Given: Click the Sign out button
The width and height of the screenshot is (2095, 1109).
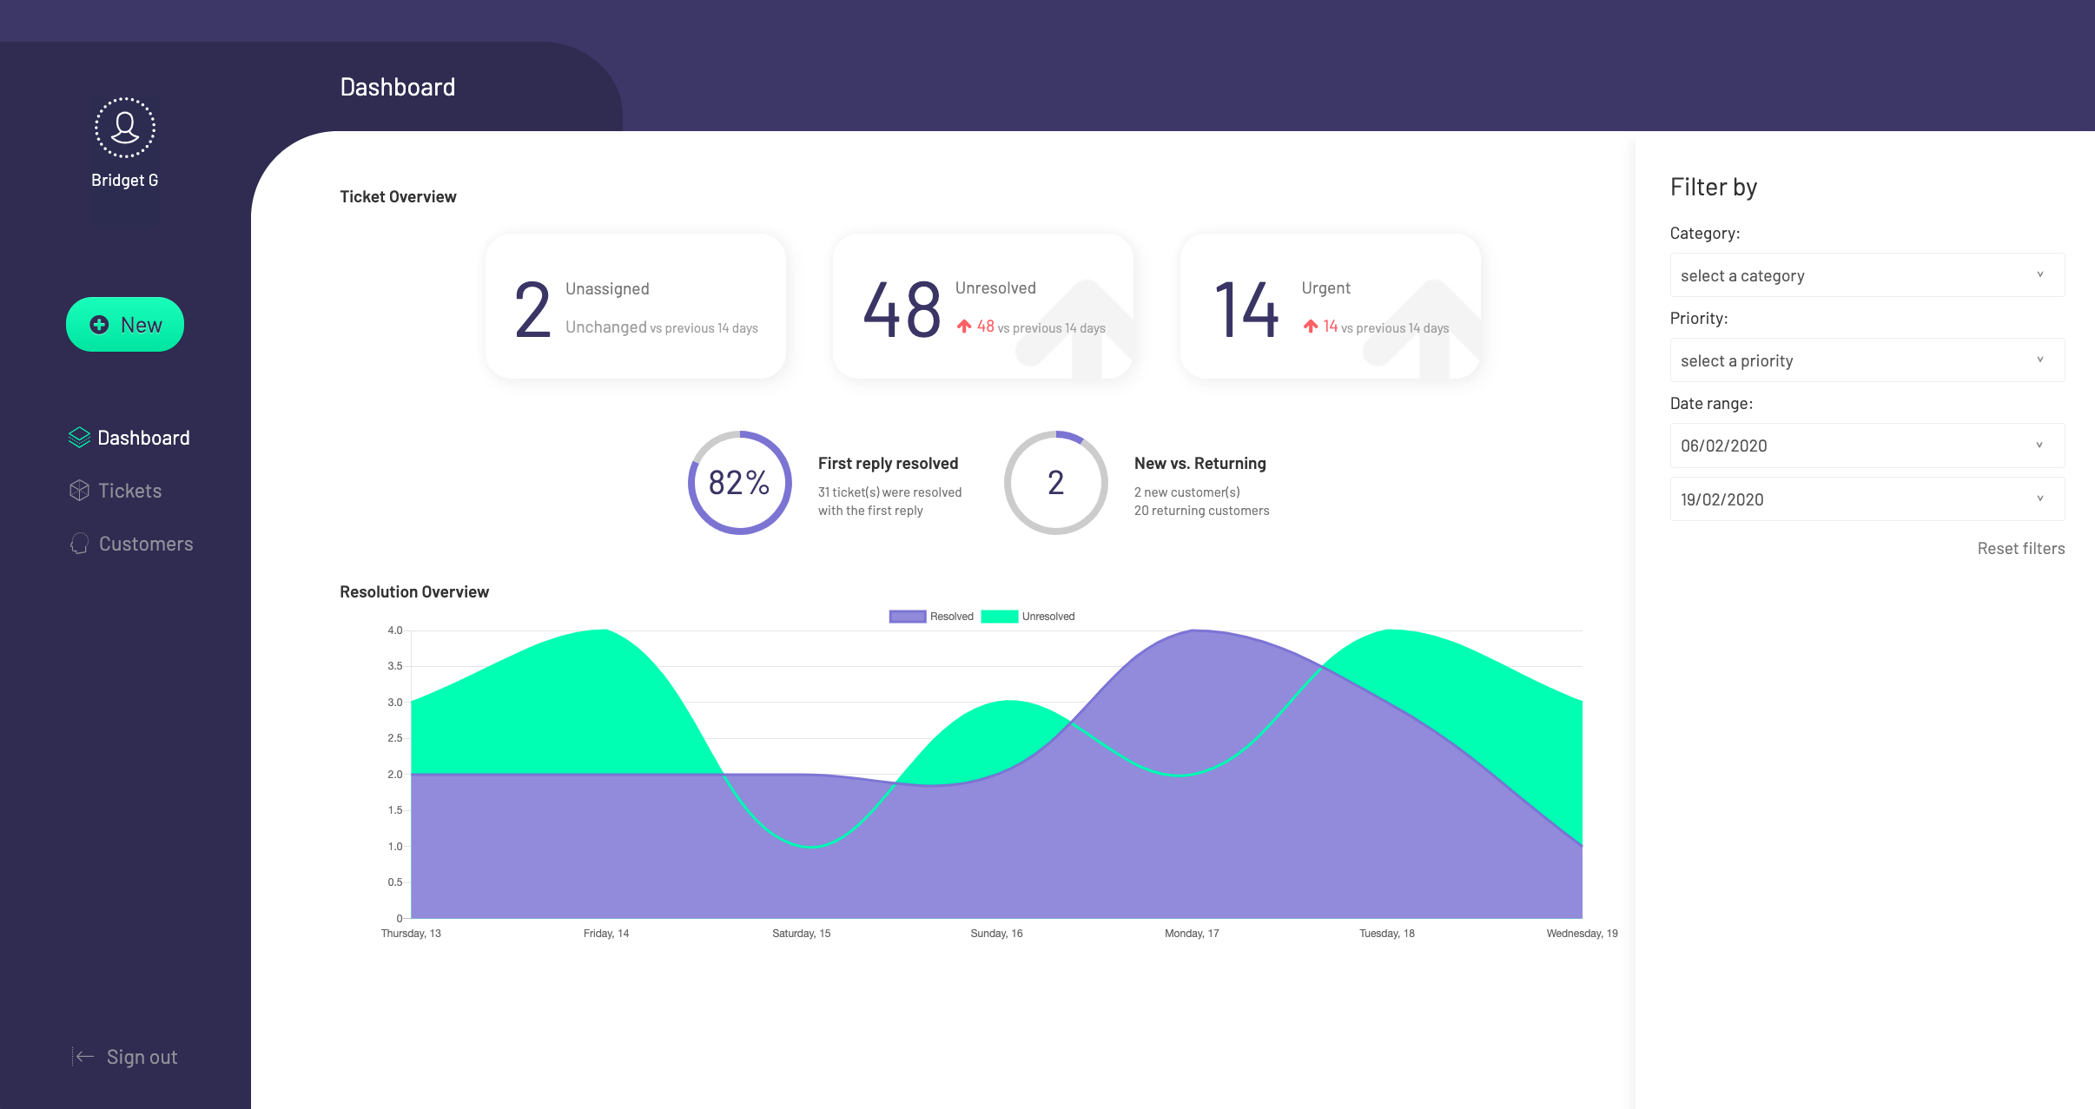Looking at the screenshot, I should 123,1053.
